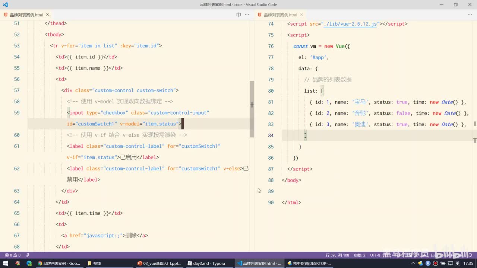Change file encoding via UTF-8 status item

click(x=375, y=255)
